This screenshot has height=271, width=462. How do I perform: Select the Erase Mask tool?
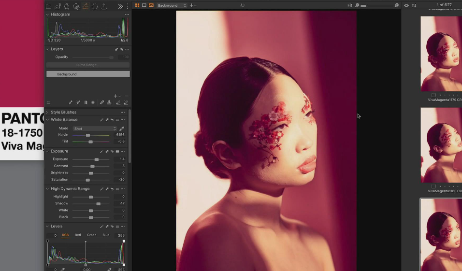coord(118,102)
